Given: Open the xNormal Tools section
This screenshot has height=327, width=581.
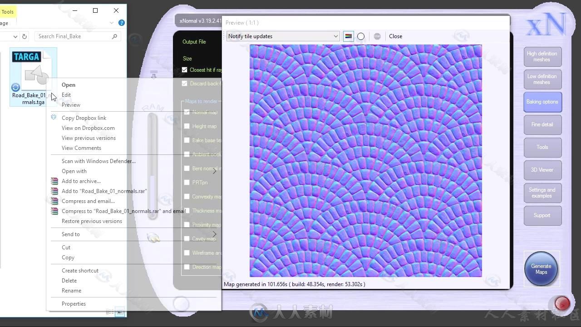Looking at the screenshot, I should point(542,148).
